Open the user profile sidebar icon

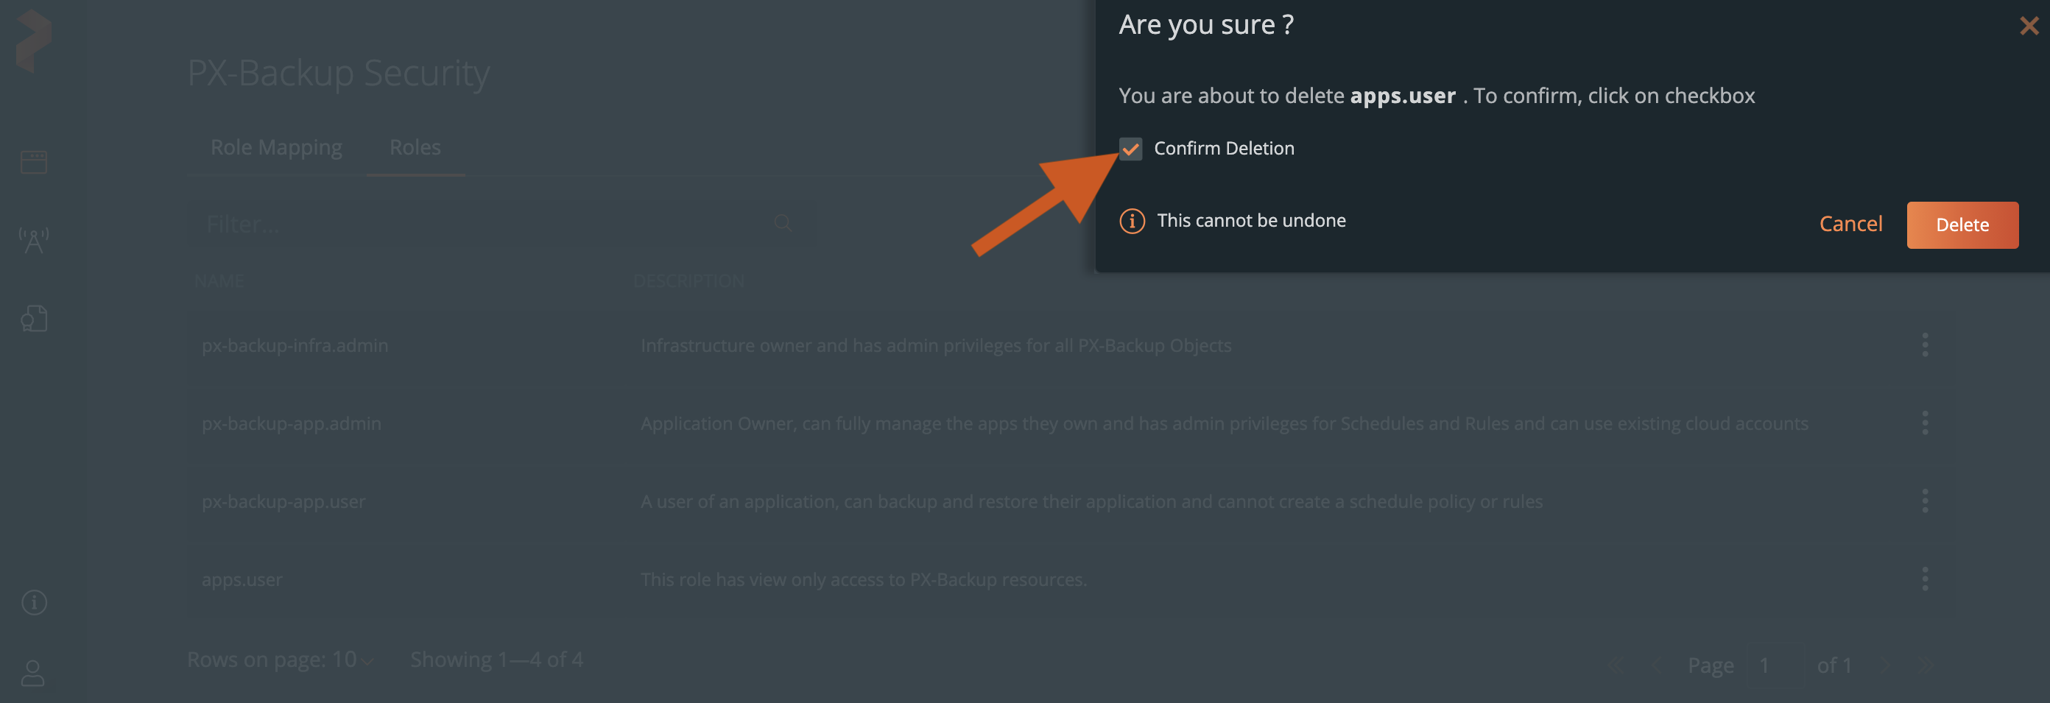[x=33, y=673]
